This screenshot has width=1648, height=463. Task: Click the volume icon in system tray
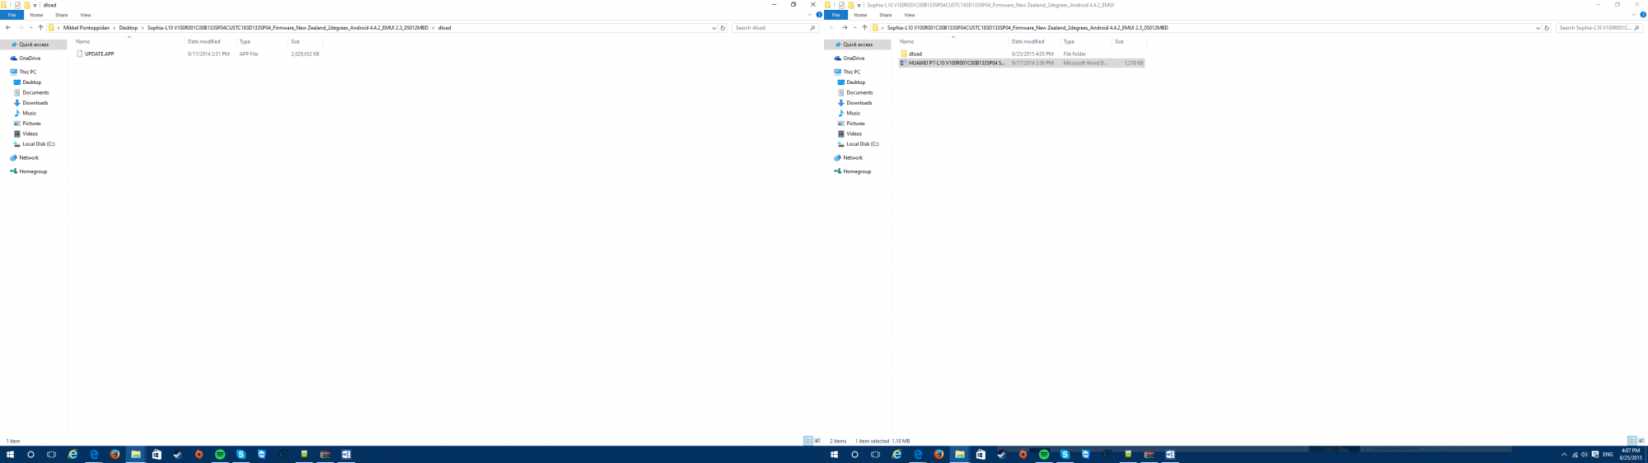tap(1584, 455)
